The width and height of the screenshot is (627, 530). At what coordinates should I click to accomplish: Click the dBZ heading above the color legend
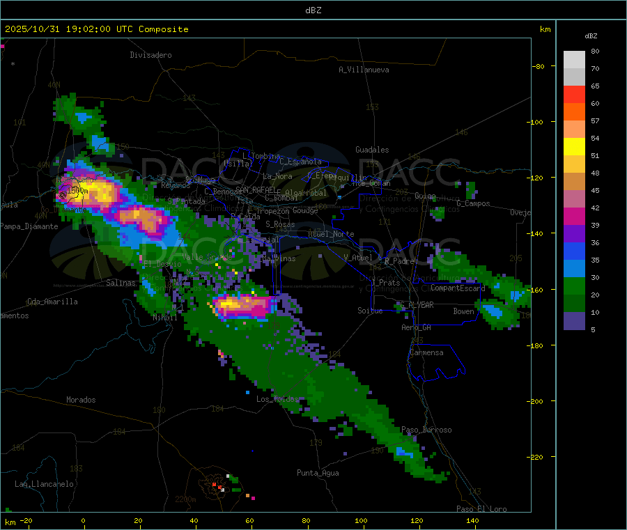pyautogui.click(x=591, y=36)
